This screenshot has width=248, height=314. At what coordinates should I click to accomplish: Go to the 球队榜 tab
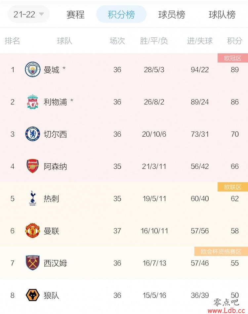[x=222, y=15]
